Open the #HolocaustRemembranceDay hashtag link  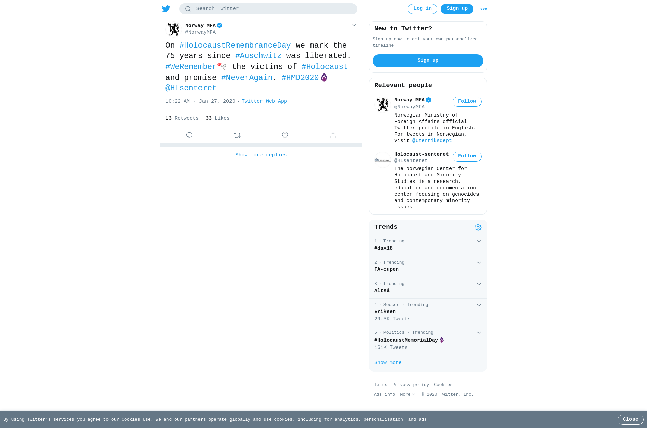[x=235, y=45]
